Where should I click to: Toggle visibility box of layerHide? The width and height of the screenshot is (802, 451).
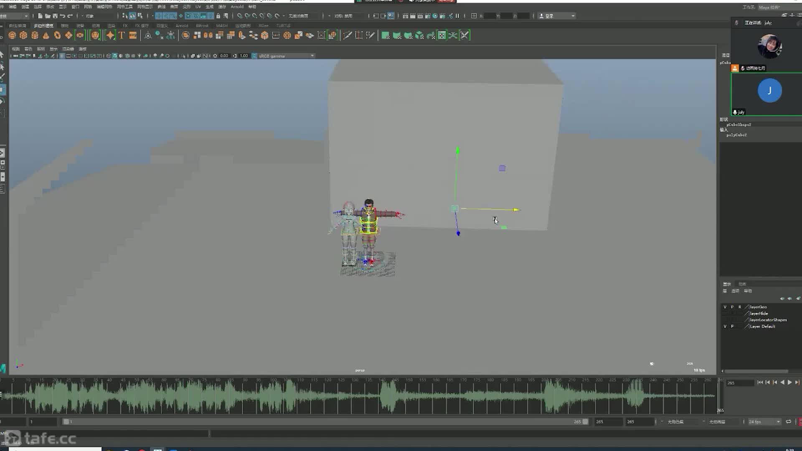725,314
